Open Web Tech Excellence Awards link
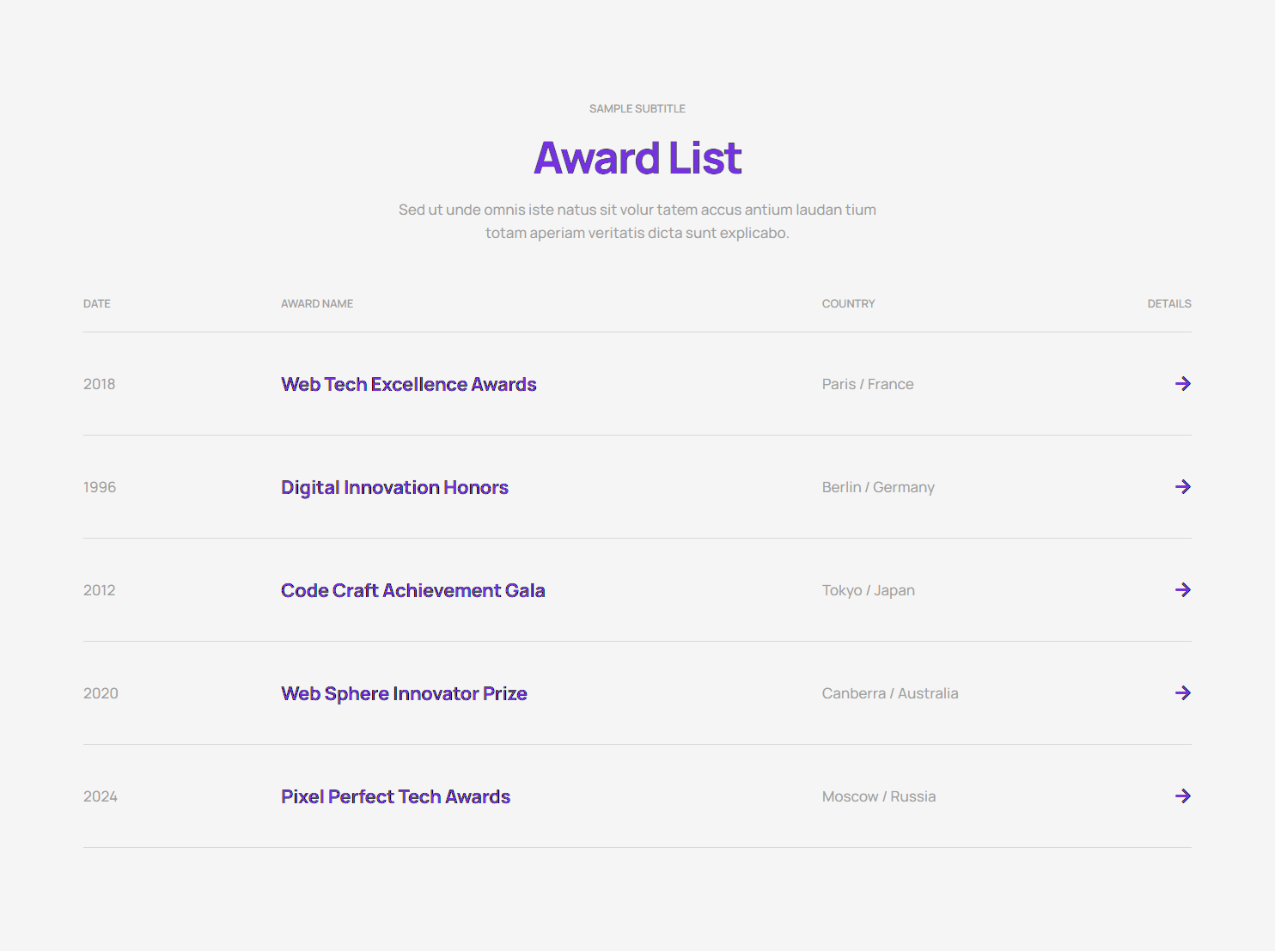Viewport: 1275px width, 951px height. coord(408,384)
